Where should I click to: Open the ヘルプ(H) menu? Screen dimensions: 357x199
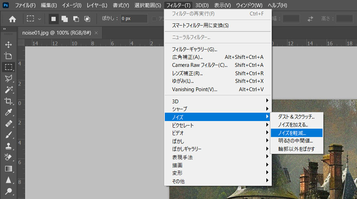(277, 5)
